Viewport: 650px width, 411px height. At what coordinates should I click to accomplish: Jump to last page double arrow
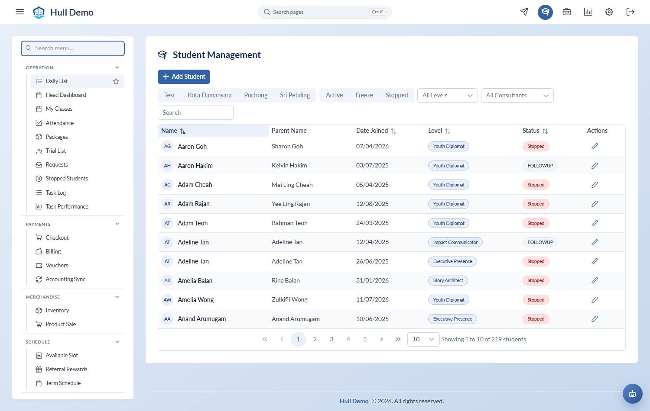click(x=398, y=339)
